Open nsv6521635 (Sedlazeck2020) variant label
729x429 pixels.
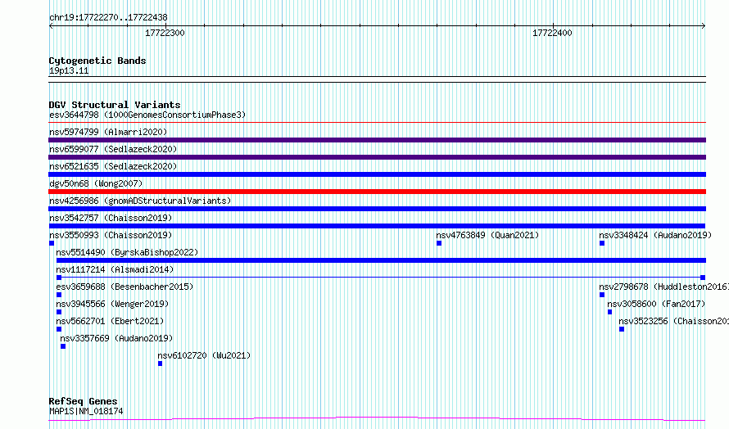(113, 166)
